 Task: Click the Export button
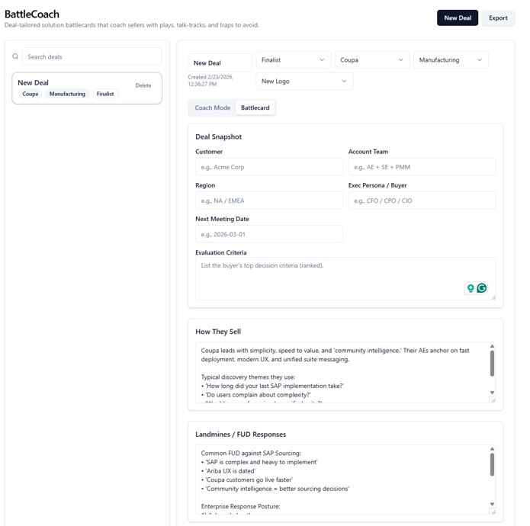498,18
